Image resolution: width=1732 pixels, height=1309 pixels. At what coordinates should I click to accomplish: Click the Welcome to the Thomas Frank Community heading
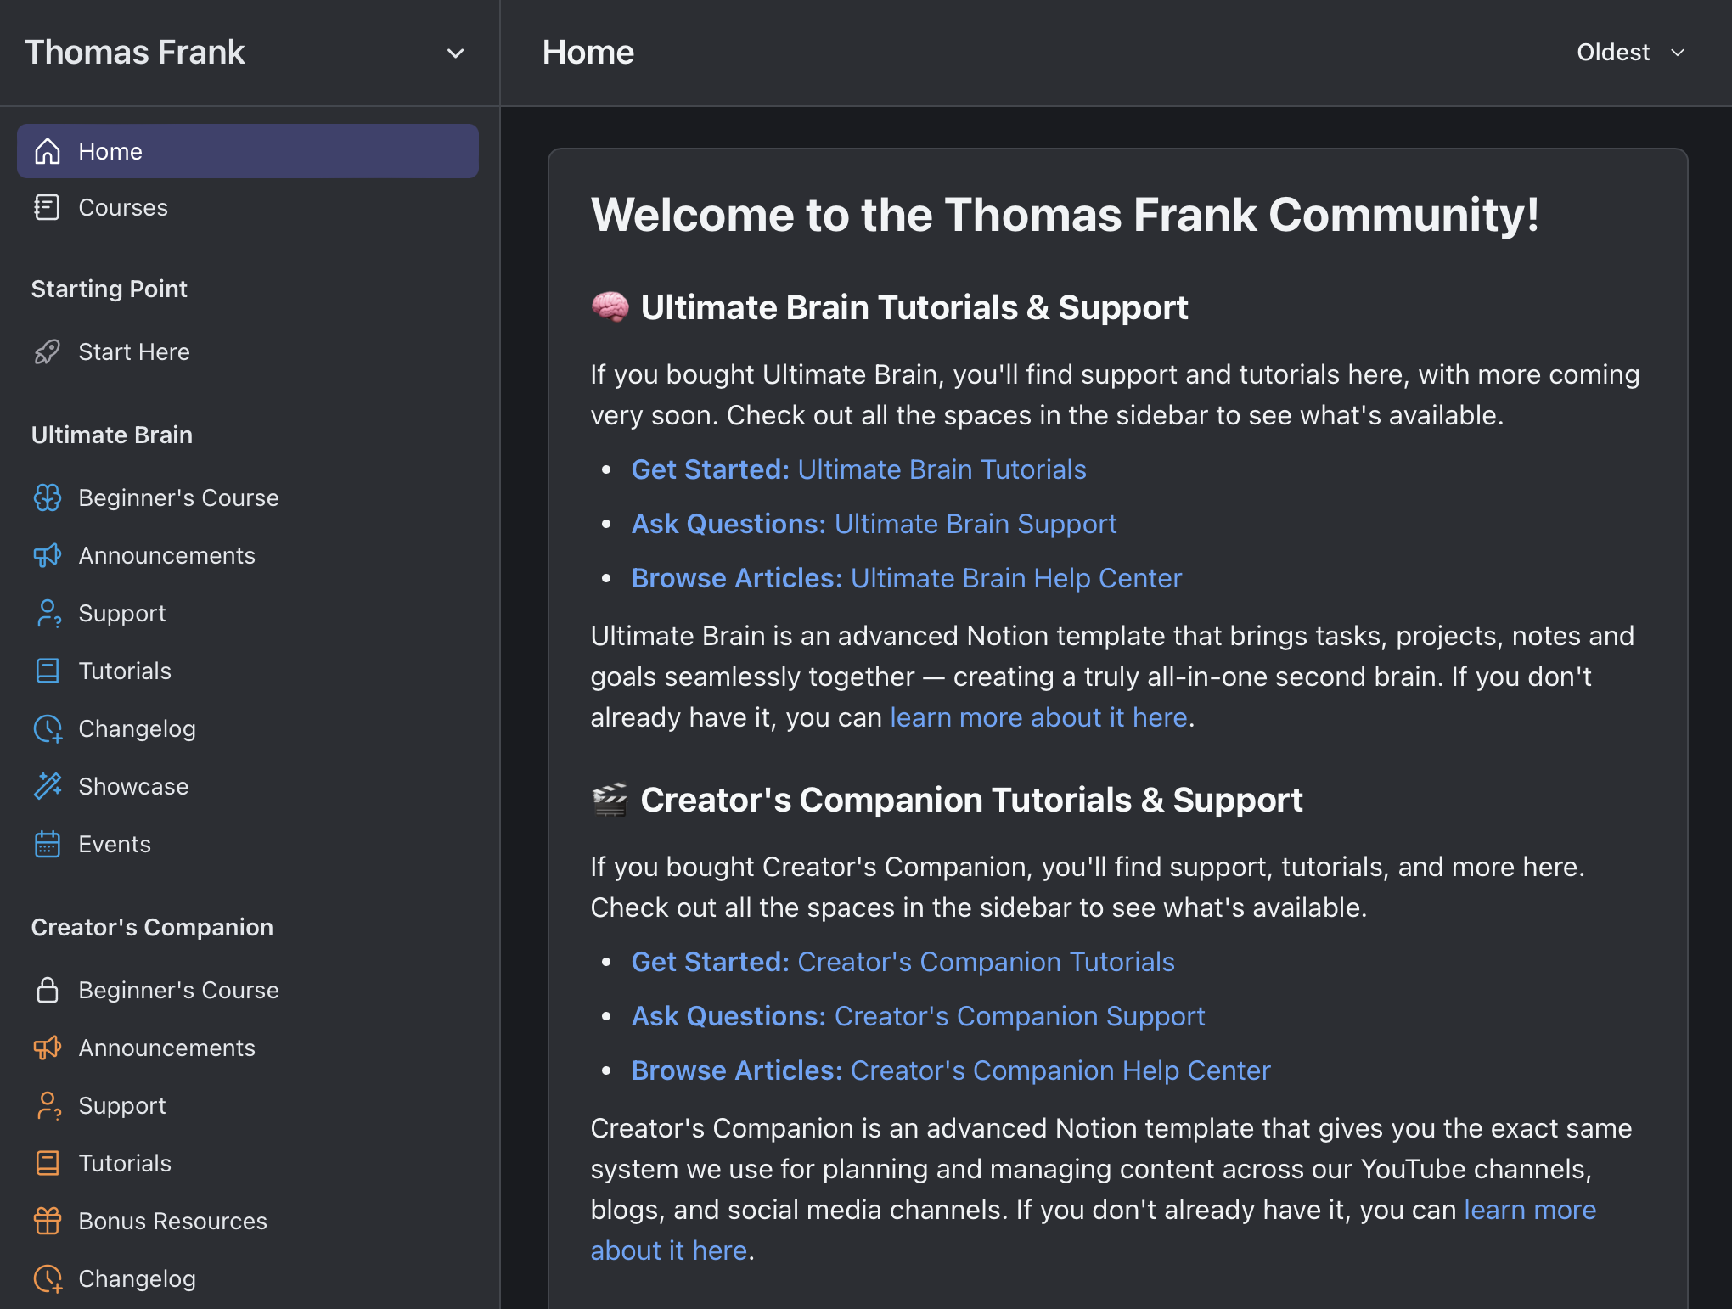tap(1065, 215)
